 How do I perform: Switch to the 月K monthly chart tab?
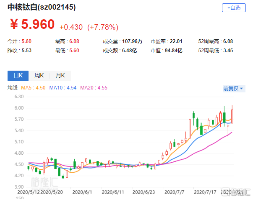click(x=60, y=76)
